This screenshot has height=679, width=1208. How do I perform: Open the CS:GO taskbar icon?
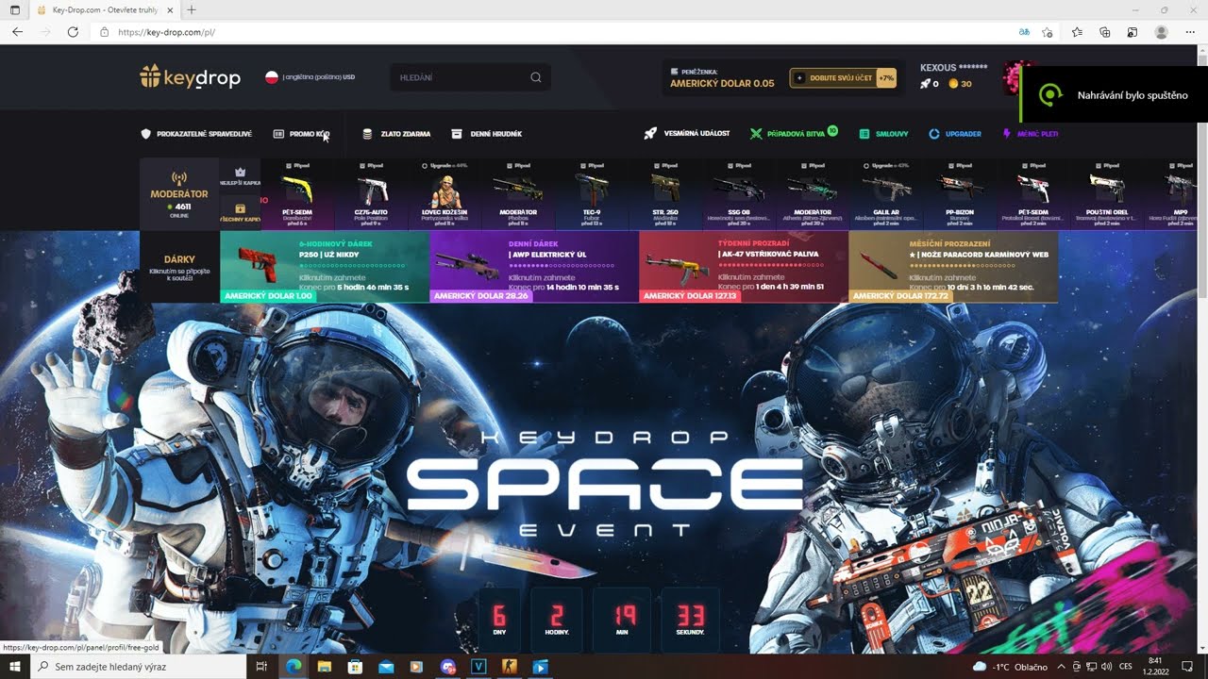coord(510,667)
